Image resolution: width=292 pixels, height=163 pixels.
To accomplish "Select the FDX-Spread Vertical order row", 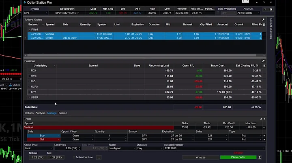I will tap(145, 34).
